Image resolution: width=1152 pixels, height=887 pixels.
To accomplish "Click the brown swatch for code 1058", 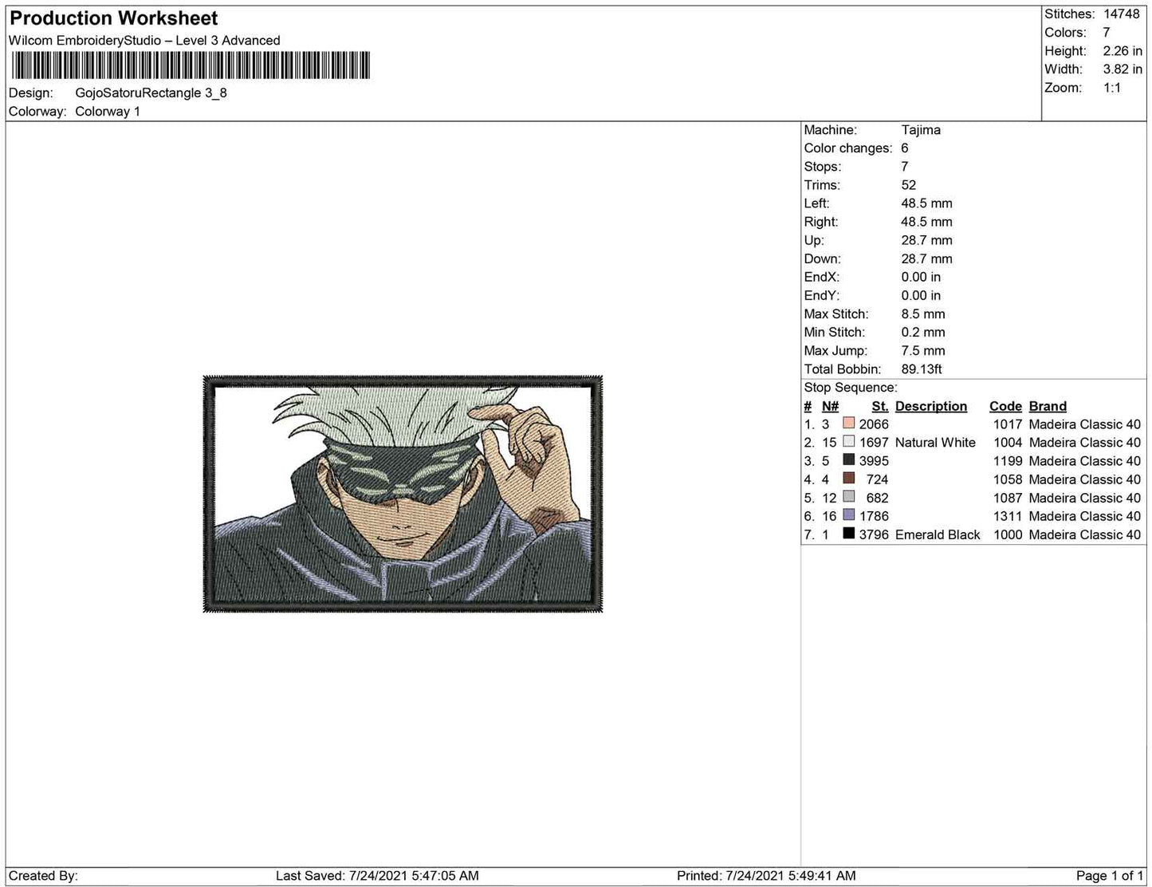I will [x=848, y=479].
